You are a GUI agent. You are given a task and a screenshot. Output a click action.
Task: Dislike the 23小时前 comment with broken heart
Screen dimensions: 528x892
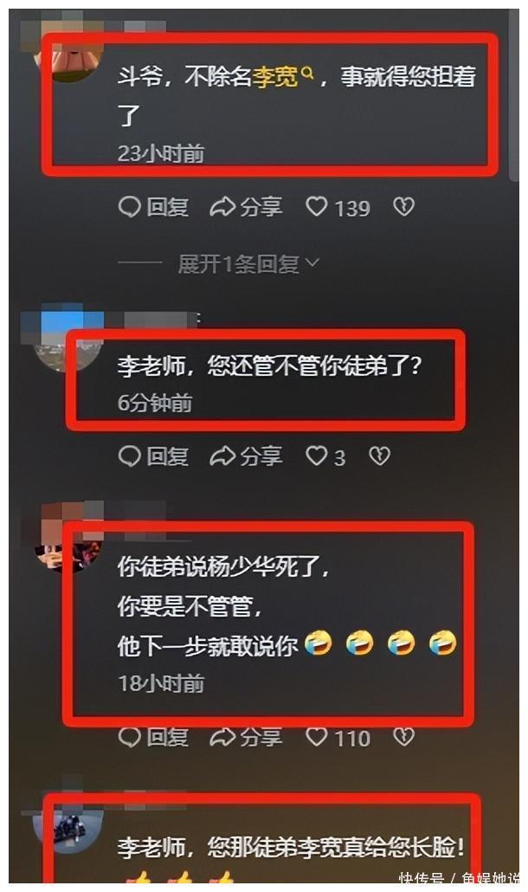coord(403,206)
